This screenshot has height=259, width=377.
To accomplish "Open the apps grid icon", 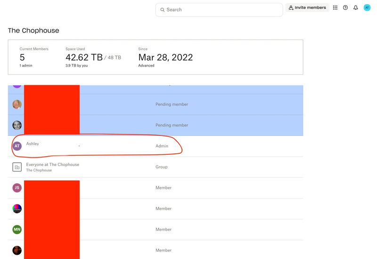I will (335, 8).
